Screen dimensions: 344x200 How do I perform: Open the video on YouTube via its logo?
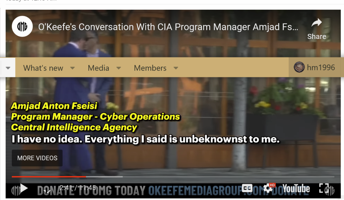(296, 188)
